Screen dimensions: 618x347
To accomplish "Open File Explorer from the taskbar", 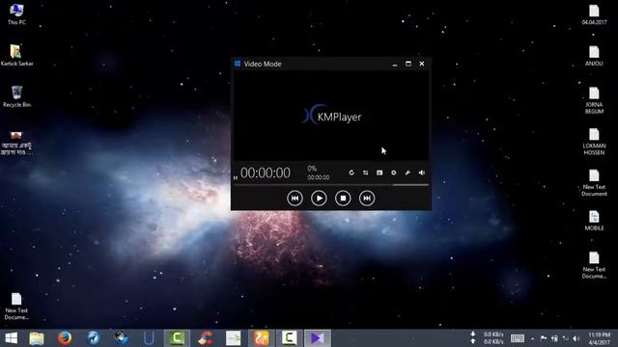I will (37, 338).
